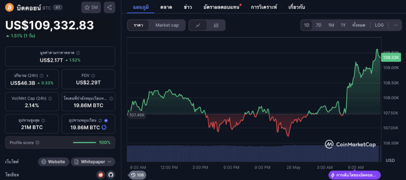Switch to the ตลาด tab
406x180 pixels.
(166, 7)
